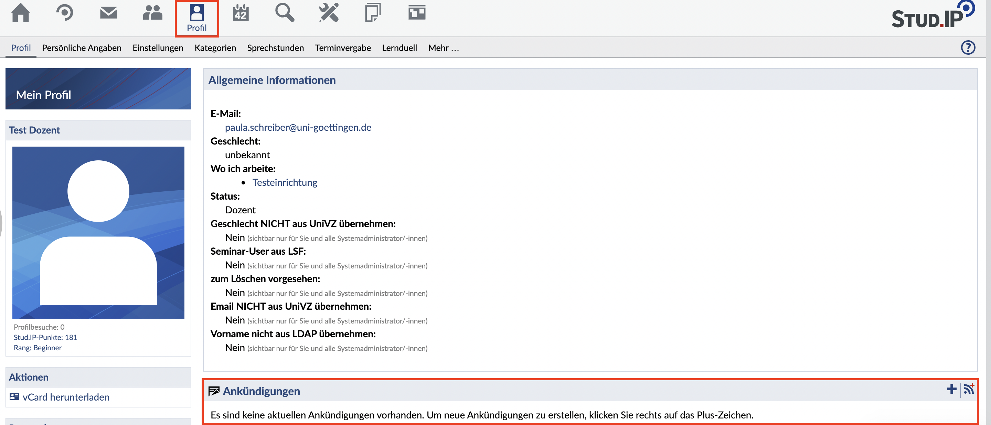Open the Profil icon in navigation
Image resolution: width=991 pixels, height=425 pixels.
pyautogui.click(x=196, y=18)
